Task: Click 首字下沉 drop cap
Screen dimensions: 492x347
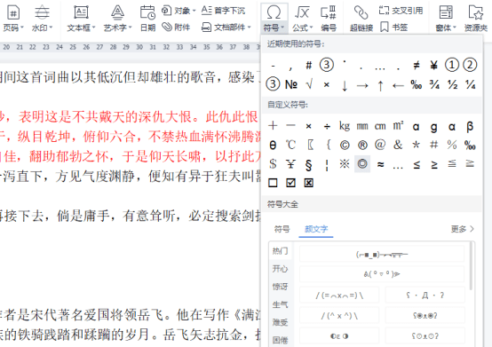Action: point(223,11)
